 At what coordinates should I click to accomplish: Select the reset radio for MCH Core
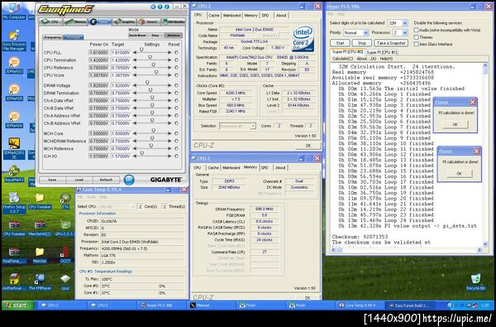tap(176, 133)
